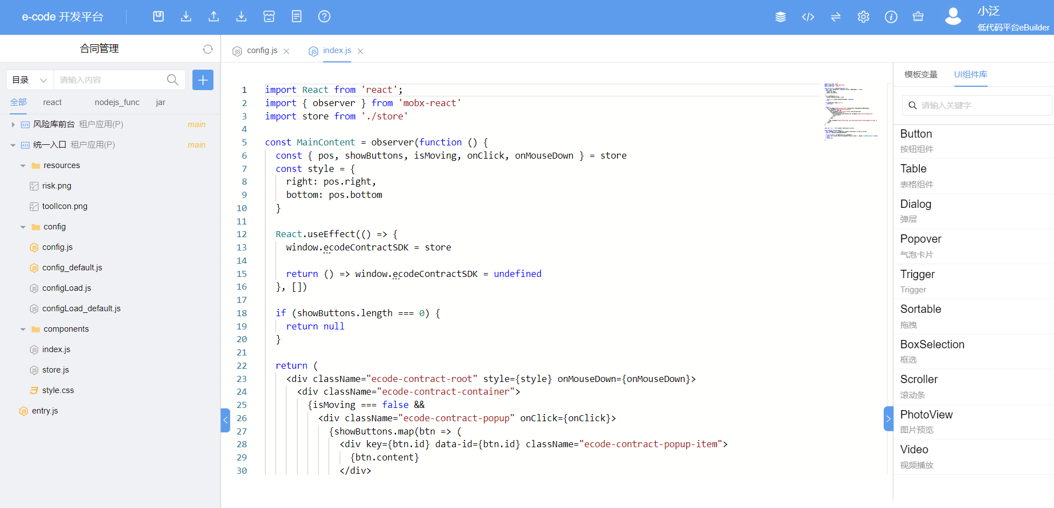Open risk.png in the file tree
Image resolution: width=1054 pixels, height=508 pixels.
coord(56,186)
